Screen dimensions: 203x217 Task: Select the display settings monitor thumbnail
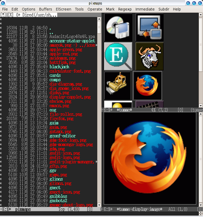click(x=150, y=28)
